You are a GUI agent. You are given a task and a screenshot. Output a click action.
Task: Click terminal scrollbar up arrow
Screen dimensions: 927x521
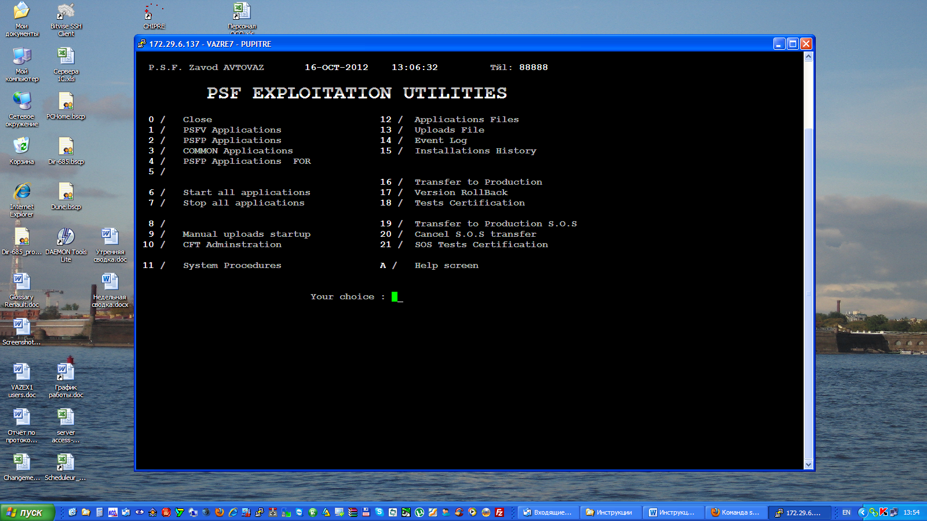(x=808, y=57)
